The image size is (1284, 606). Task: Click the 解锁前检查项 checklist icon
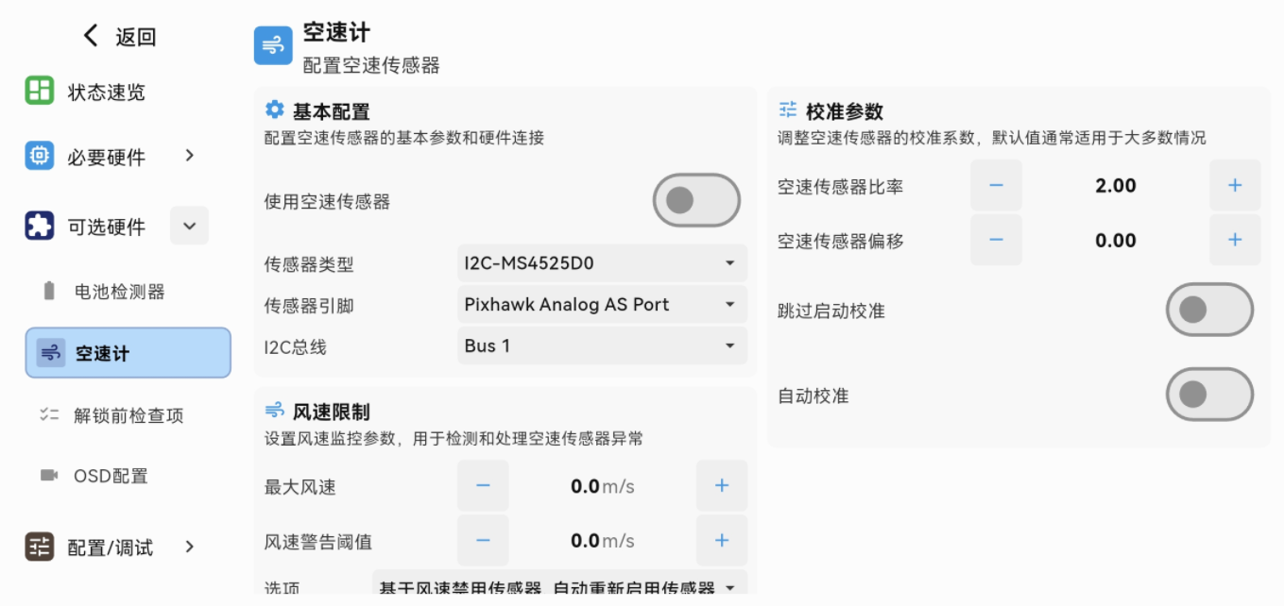click(x=49, y=414)
